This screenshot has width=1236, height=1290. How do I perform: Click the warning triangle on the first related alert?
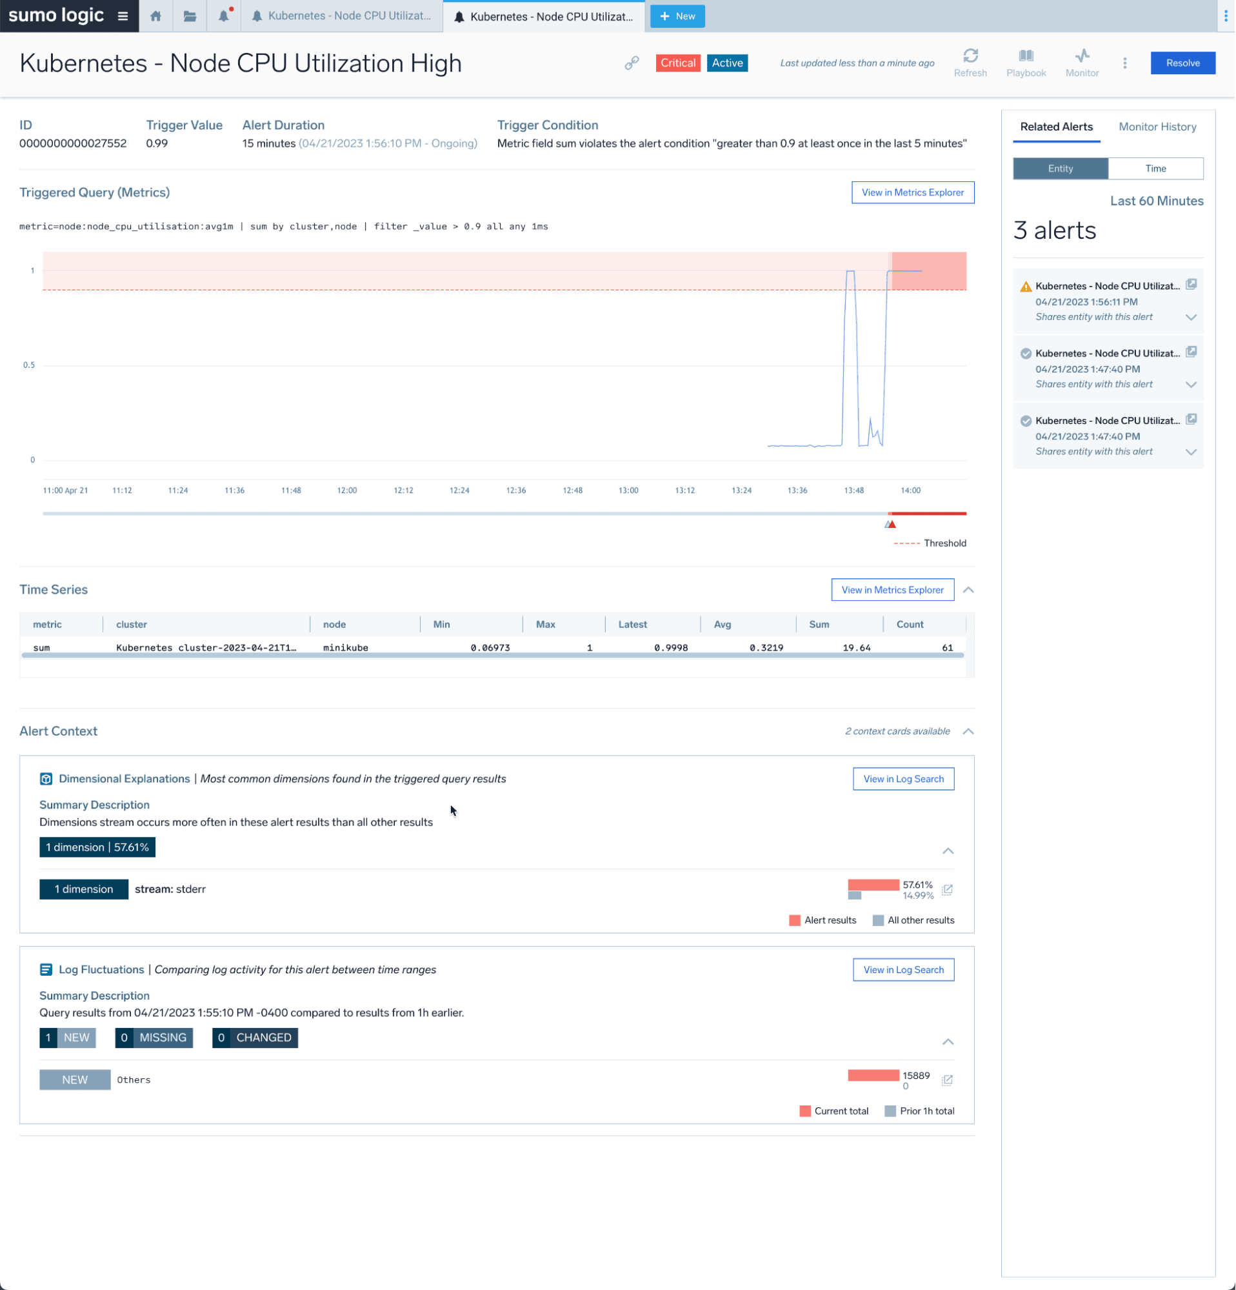[1026, 287]
